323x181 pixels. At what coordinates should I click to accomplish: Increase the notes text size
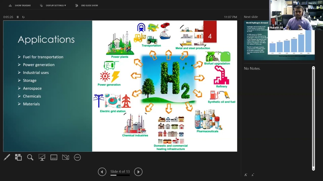tap(246, 175)
